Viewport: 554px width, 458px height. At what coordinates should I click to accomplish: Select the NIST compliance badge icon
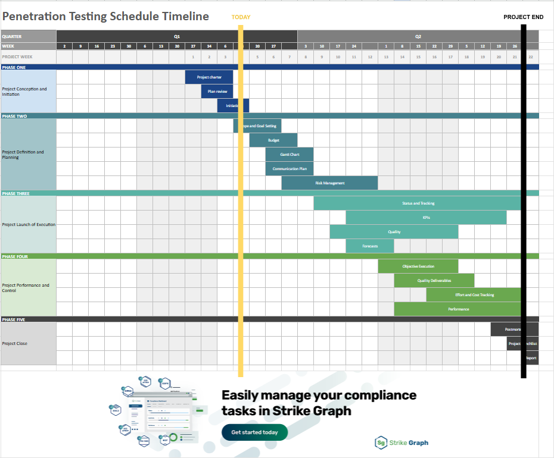click(165, 440)
